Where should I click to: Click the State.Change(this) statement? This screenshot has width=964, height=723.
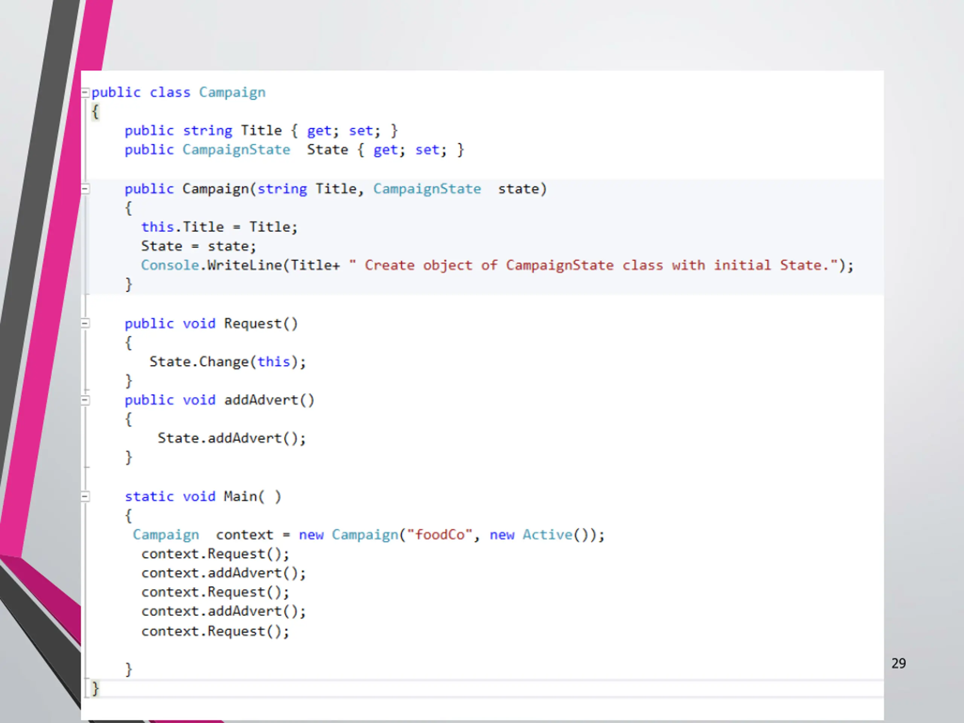click(227, 362)
